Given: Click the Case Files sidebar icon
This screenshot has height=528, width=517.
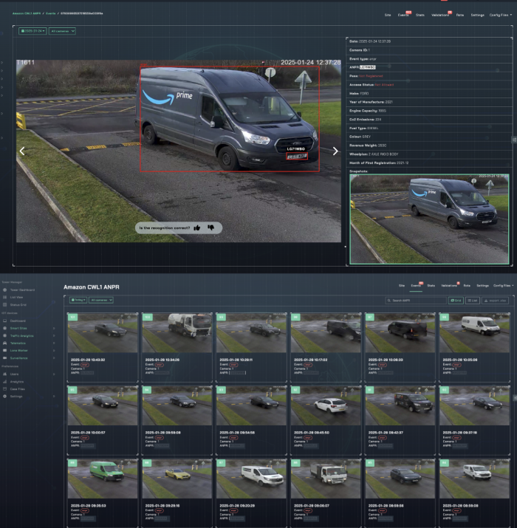Looking at the screenshot, I should pyautogui.click(x=4, y=389).
